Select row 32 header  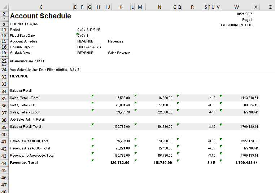[4, 77]
